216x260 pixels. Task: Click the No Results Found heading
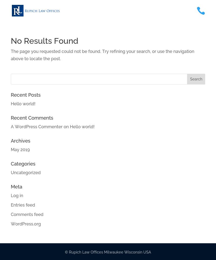click(45, 41)
